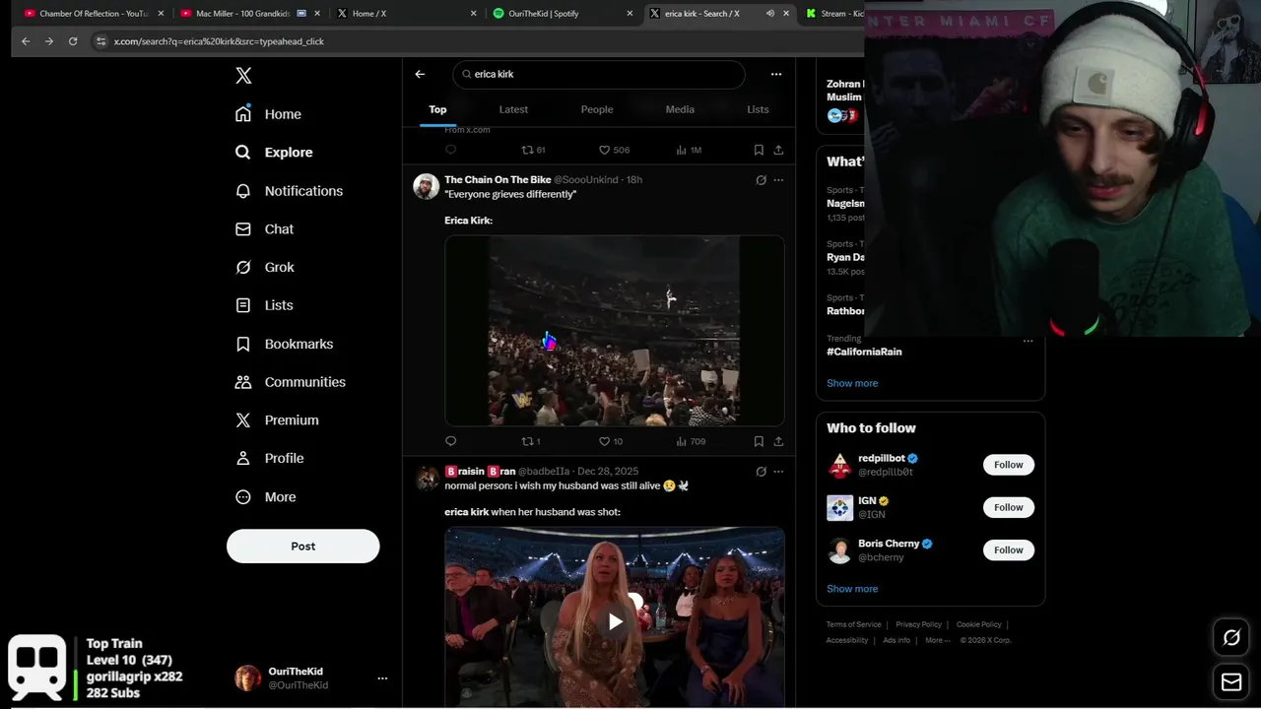Open Grok explain on Braisin Bran post
This screenshot has width=1261, height=709.
[761, 472]
